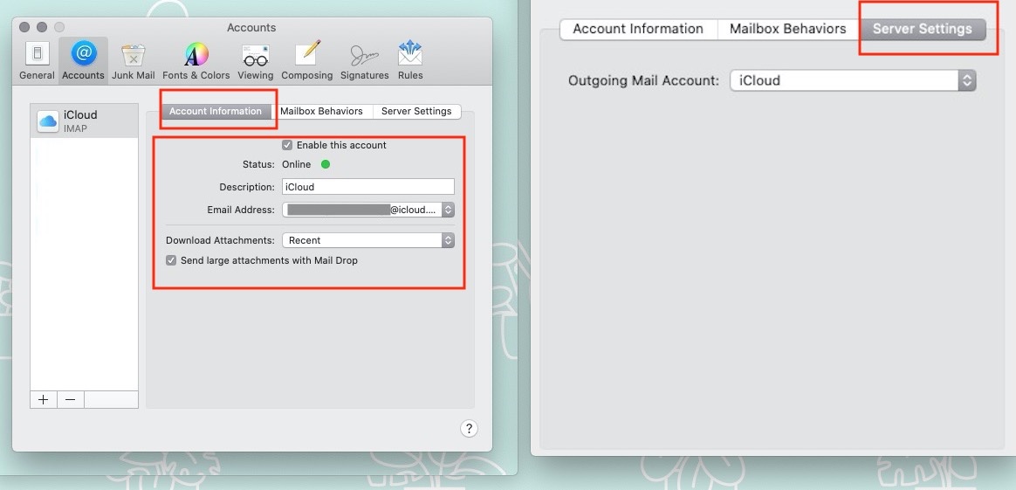The image size is (1016, 490).
Task: Select Mailbox Behaviors tab in right window
Action: (x=788, y=29)
